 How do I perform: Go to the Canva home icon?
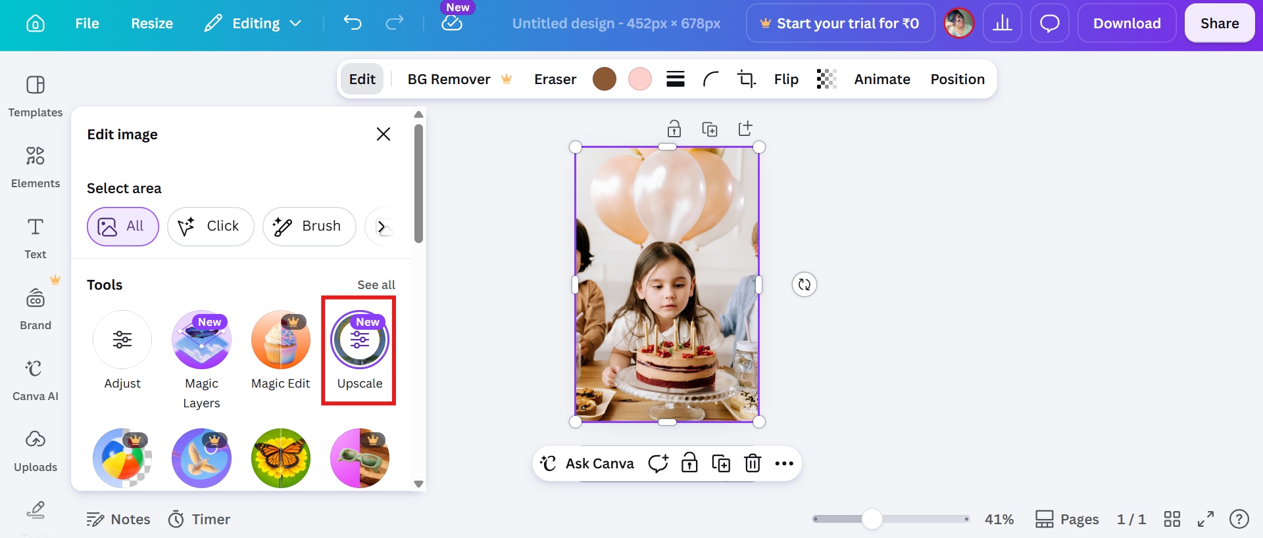35,24
